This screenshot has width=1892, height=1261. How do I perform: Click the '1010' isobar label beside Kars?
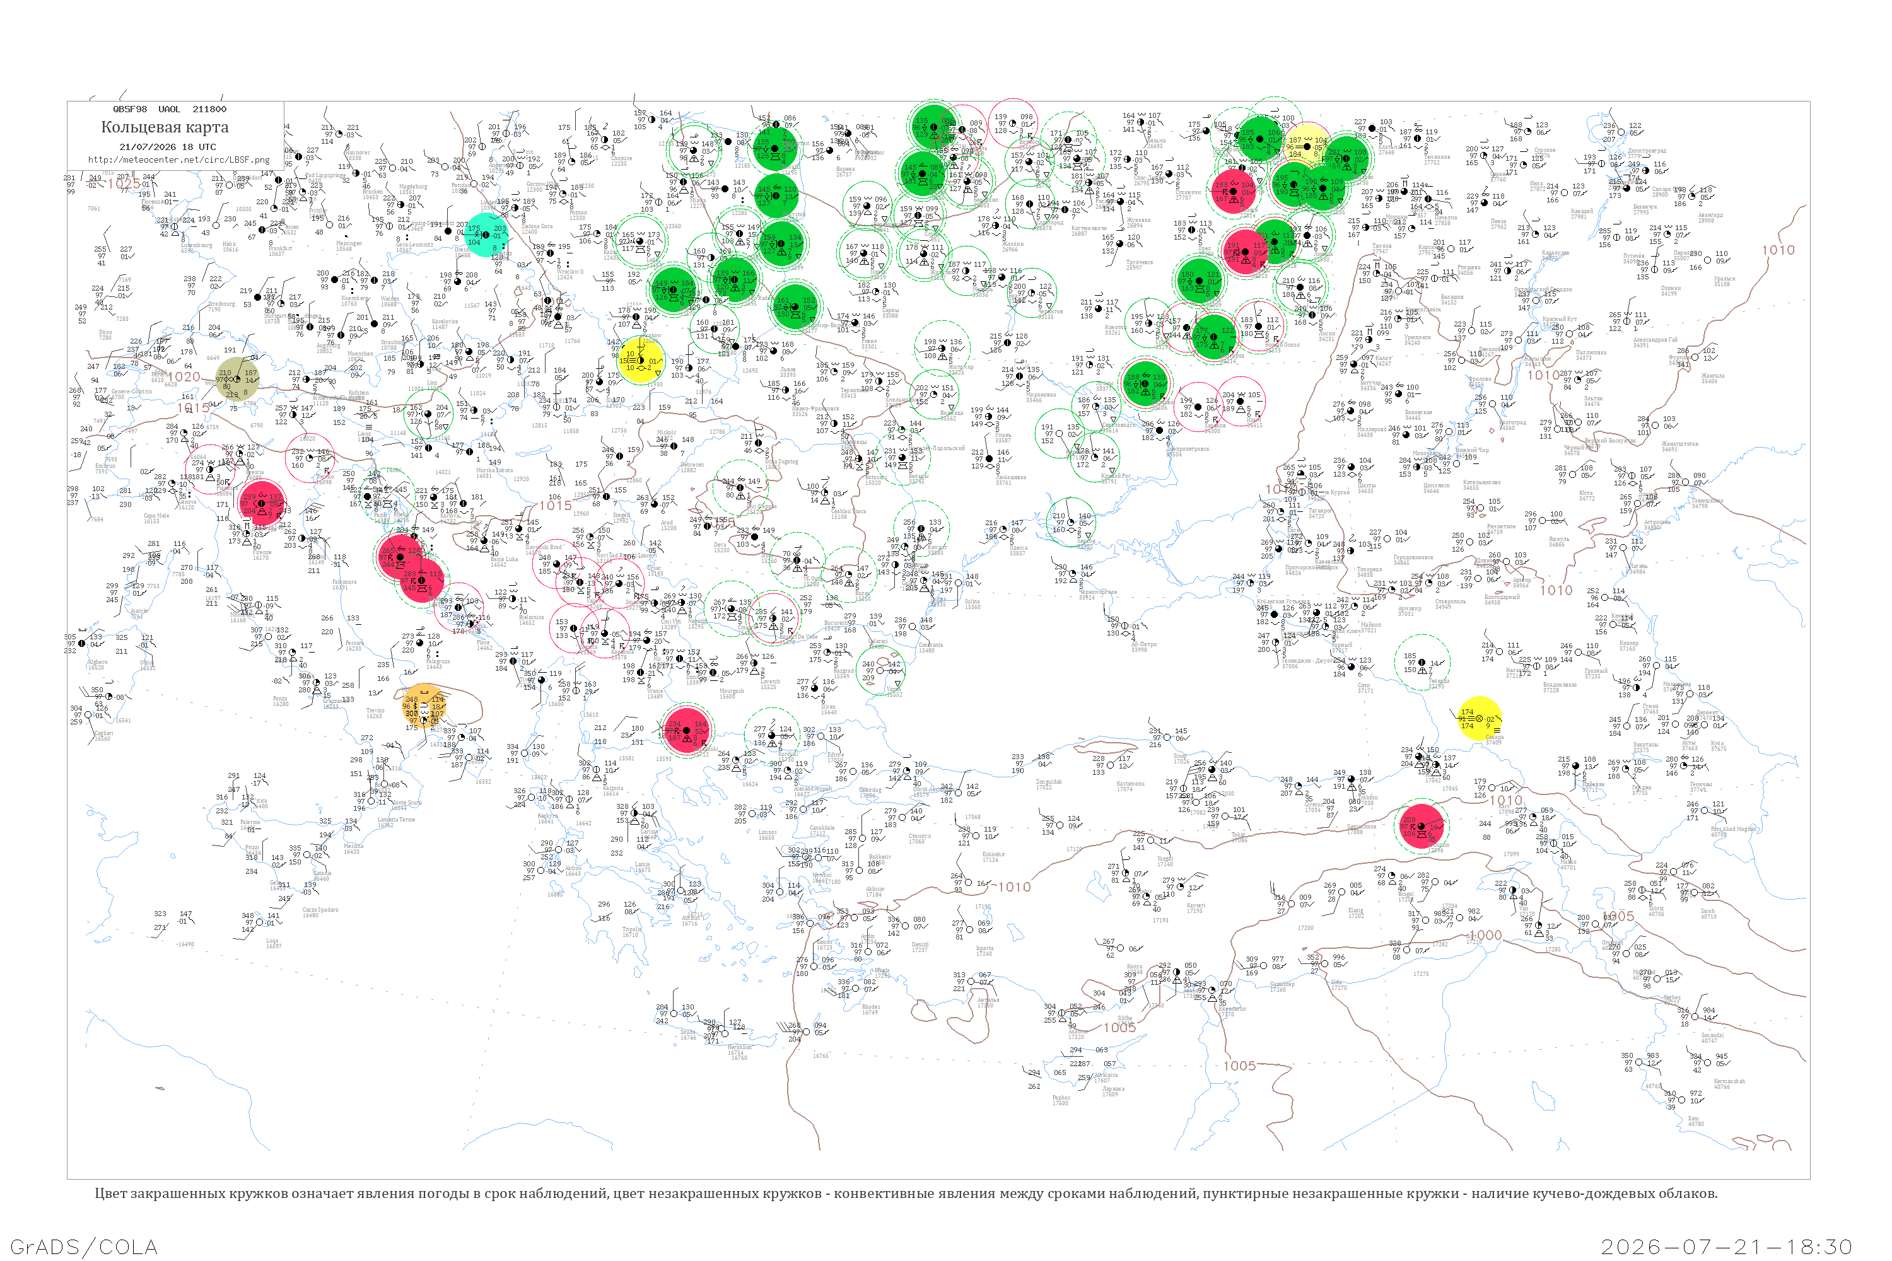[x=1506, y=800]
